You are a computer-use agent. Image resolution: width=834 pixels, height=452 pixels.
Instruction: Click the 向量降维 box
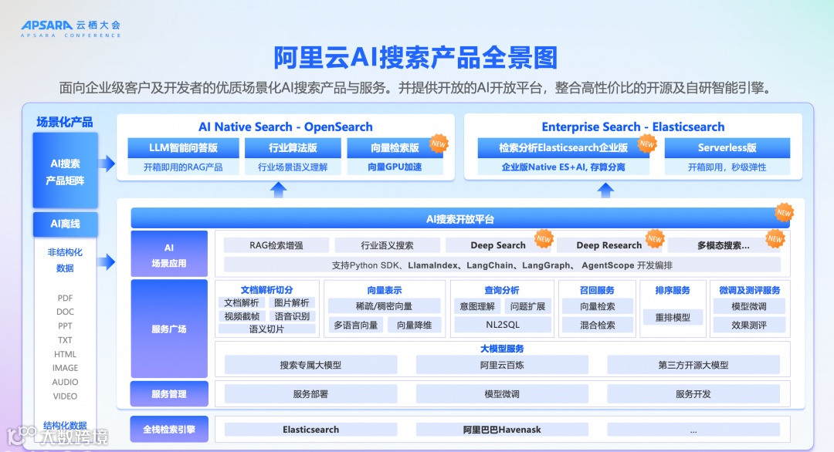click(415, 325)
